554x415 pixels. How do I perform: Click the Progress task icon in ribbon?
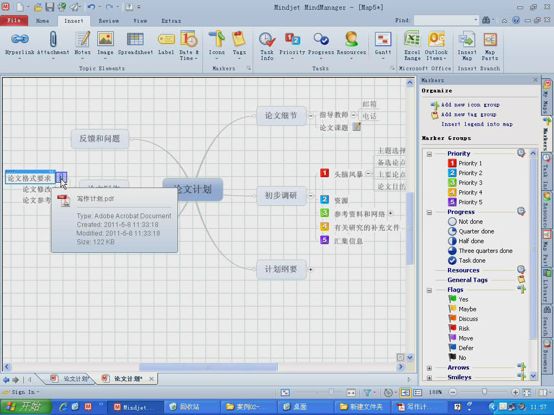tap(321, 39)
